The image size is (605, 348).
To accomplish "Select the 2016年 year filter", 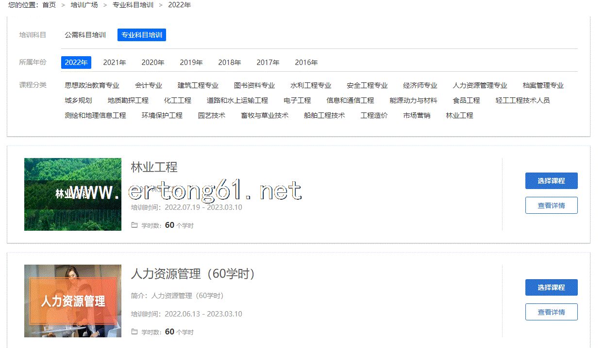I will point(306,63).
